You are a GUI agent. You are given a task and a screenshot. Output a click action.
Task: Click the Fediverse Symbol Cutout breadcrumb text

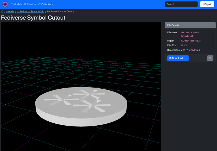coord(60,12)
